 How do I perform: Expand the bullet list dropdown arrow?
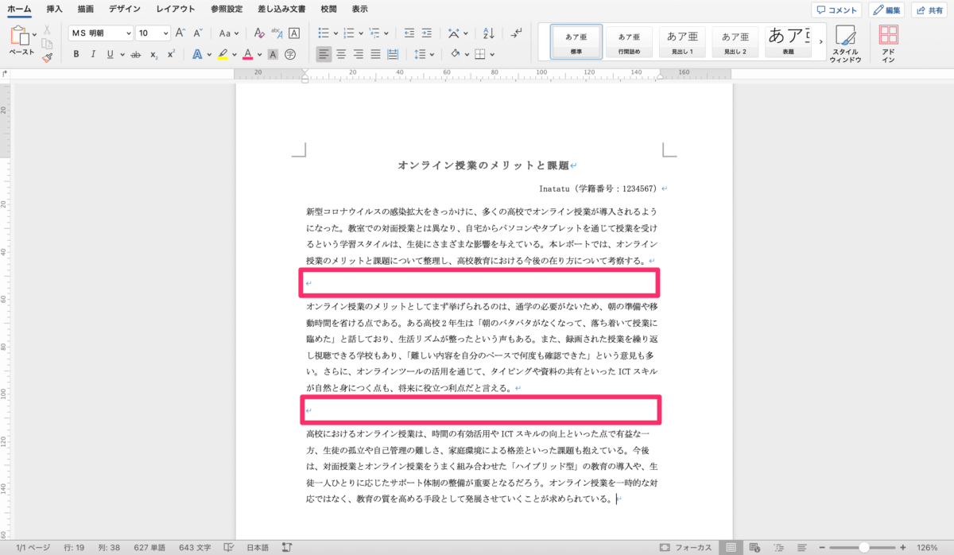point(335,33)
